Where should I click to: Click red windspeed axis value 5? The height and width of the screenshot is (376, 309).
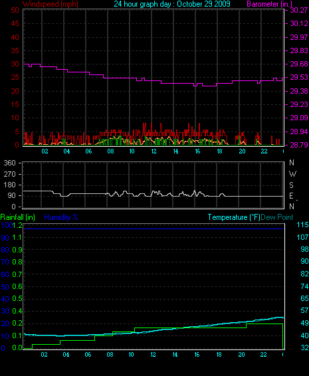[x=17, y=132]
